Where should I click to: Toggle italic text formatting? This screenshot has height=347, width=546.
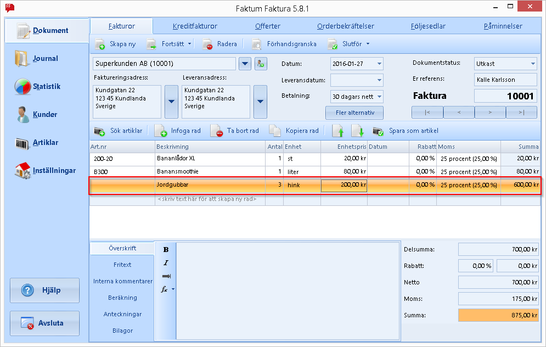(166, 263)
